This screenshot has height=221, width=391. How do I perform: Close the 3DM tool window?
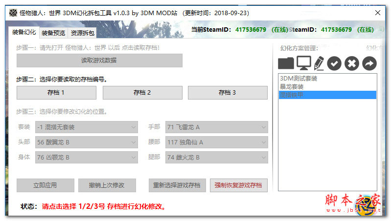click(x=378, y=13)
